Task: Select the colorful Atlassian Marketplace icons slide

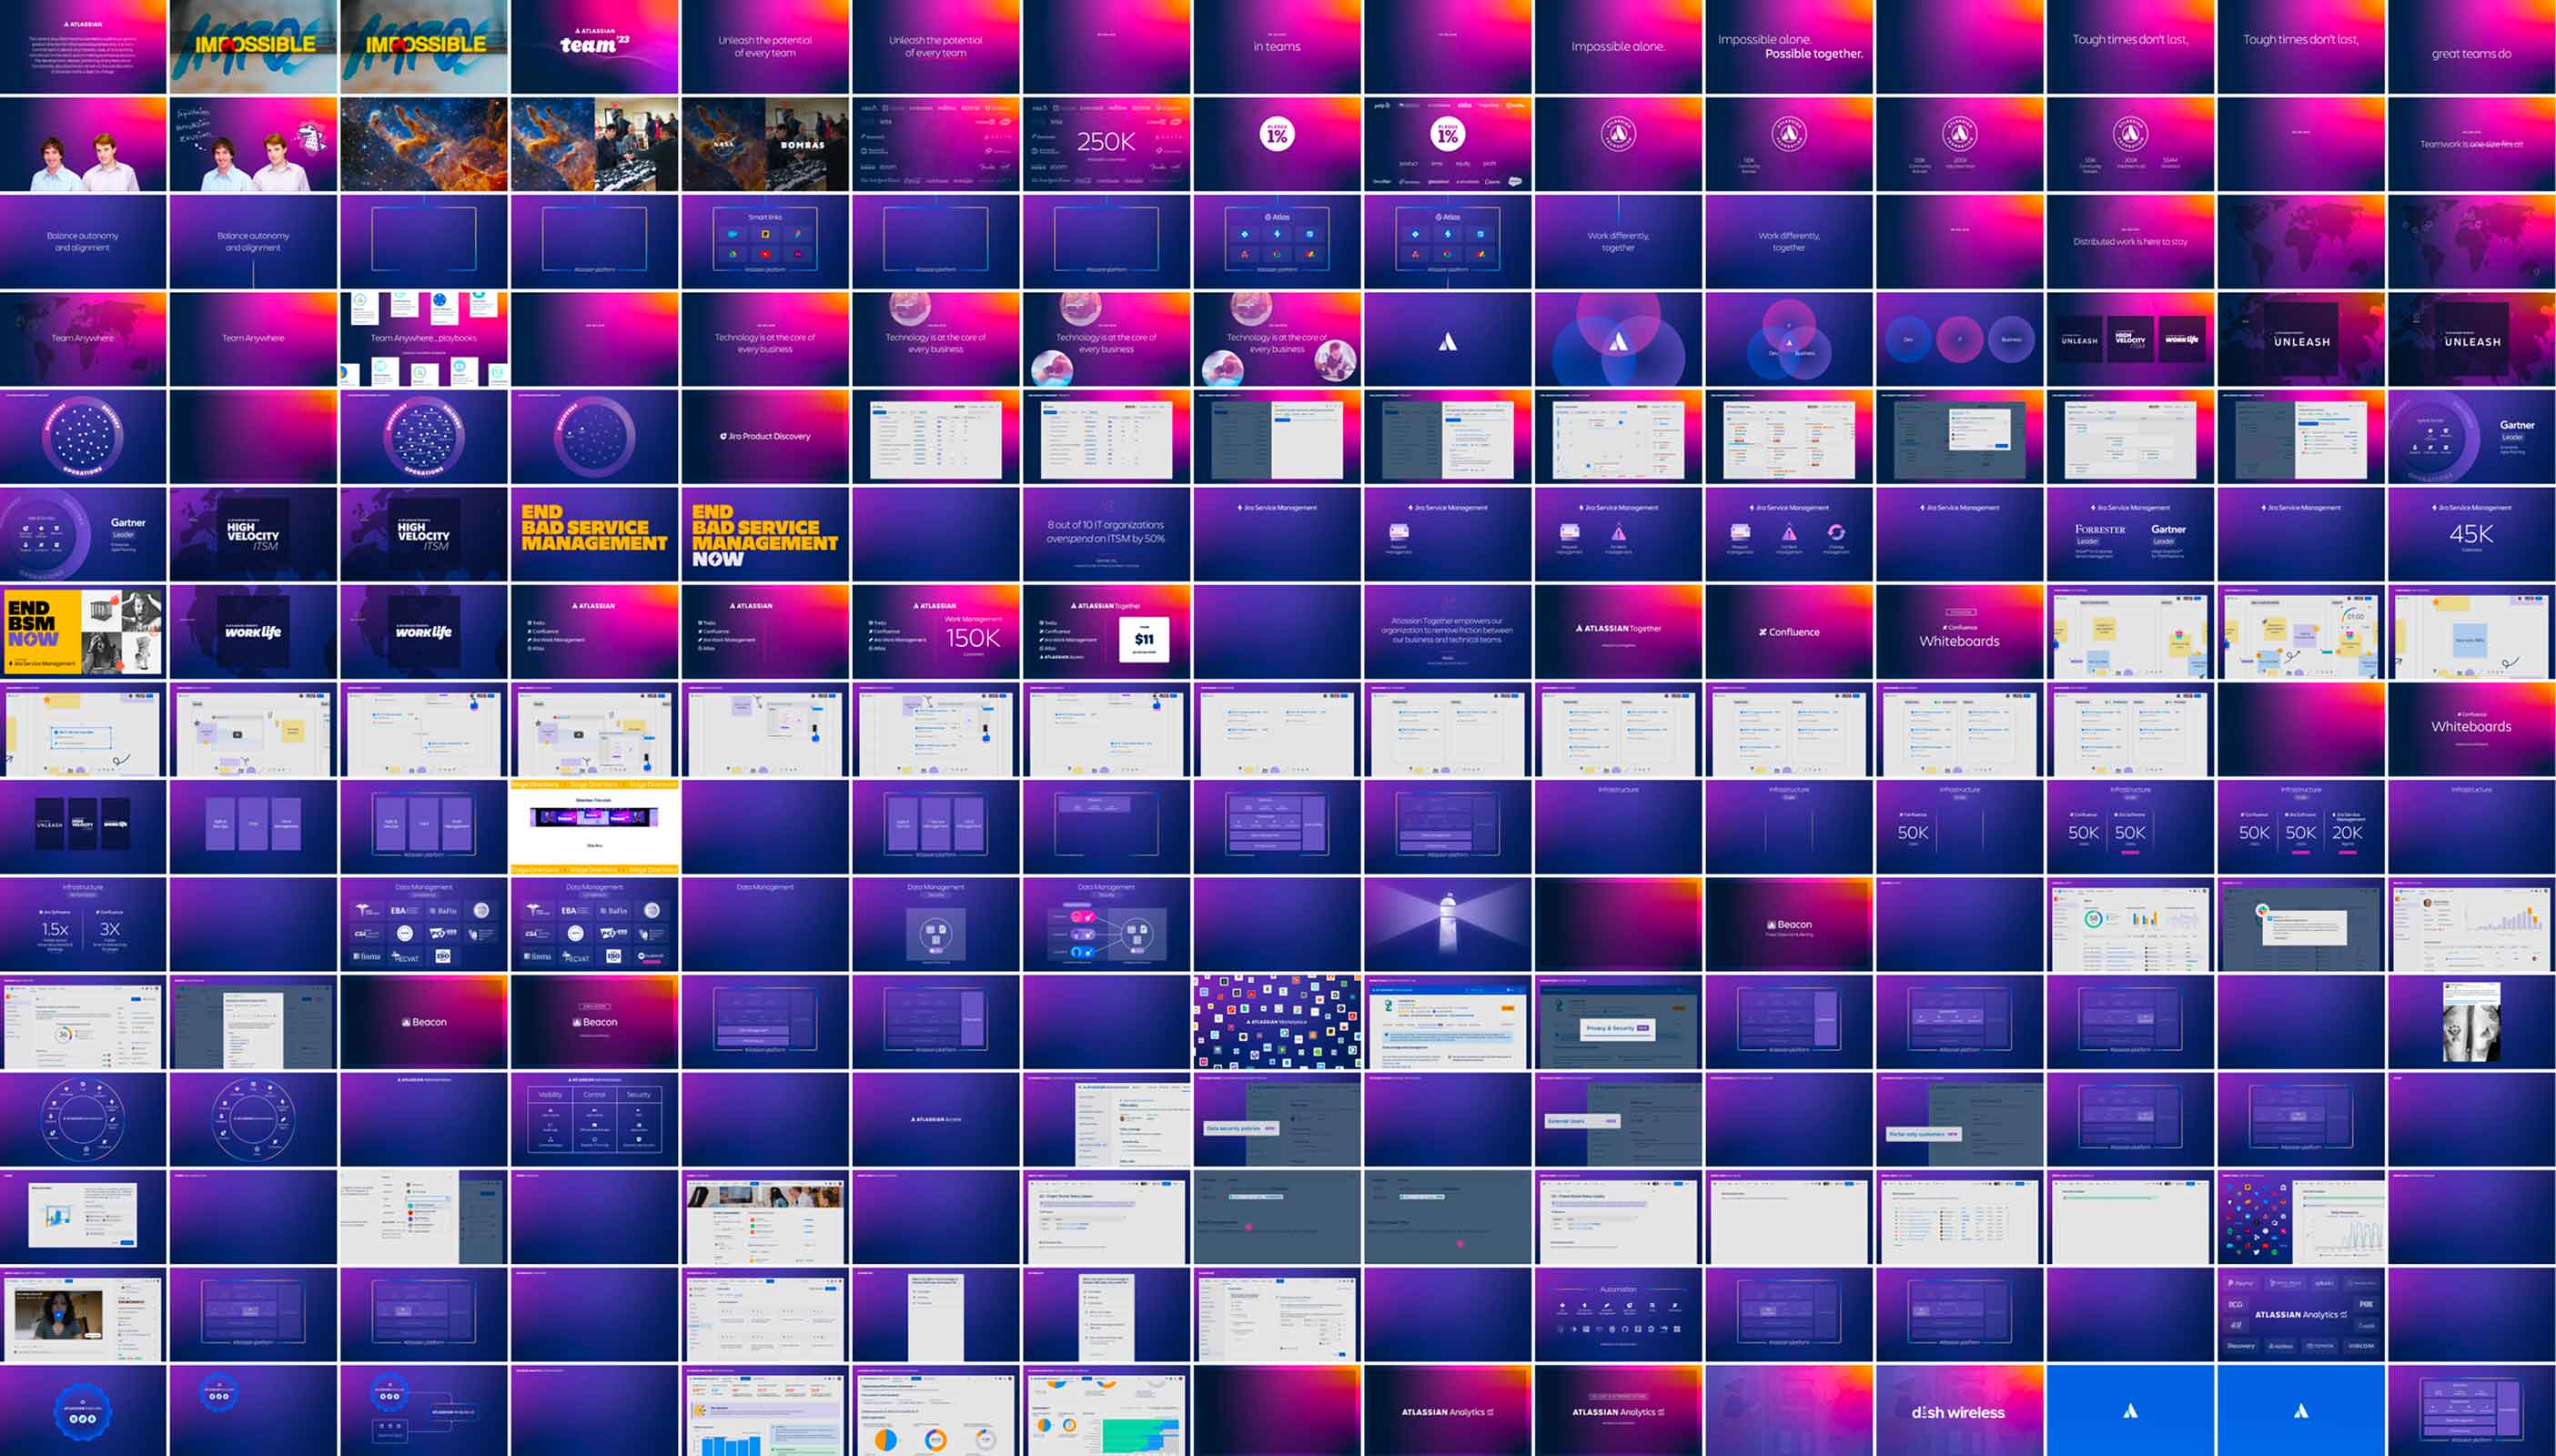Action: click(x=1277, y=1021)
